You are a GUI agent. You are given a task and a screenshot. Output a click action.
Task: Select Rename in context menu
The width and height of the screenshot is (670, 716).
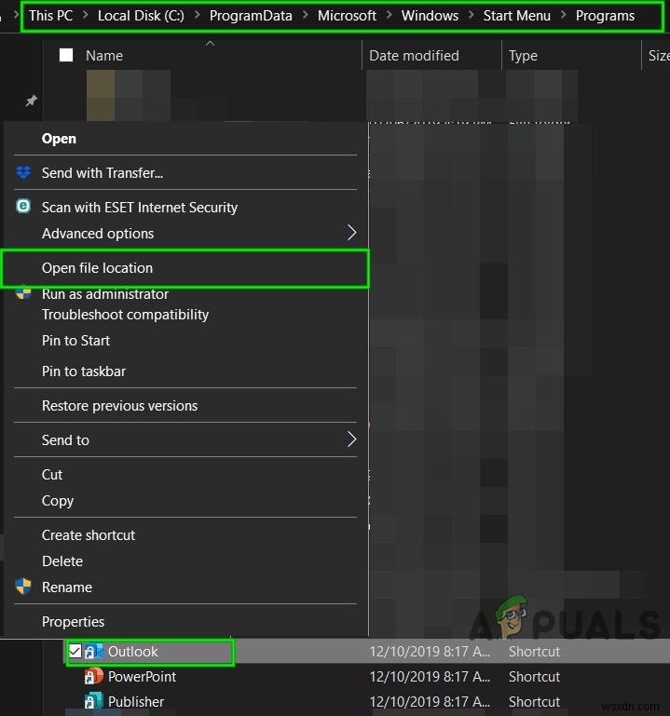[67, 588]
